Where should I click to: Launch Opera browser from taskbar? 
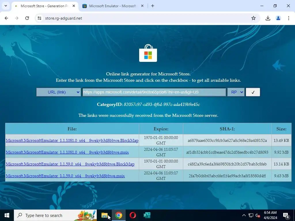tap(133, 215)
